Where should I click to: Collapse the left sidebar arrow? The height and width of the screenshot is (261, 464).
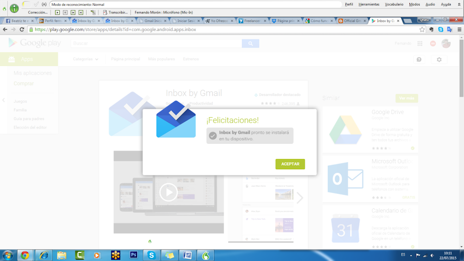pos(4,100)
